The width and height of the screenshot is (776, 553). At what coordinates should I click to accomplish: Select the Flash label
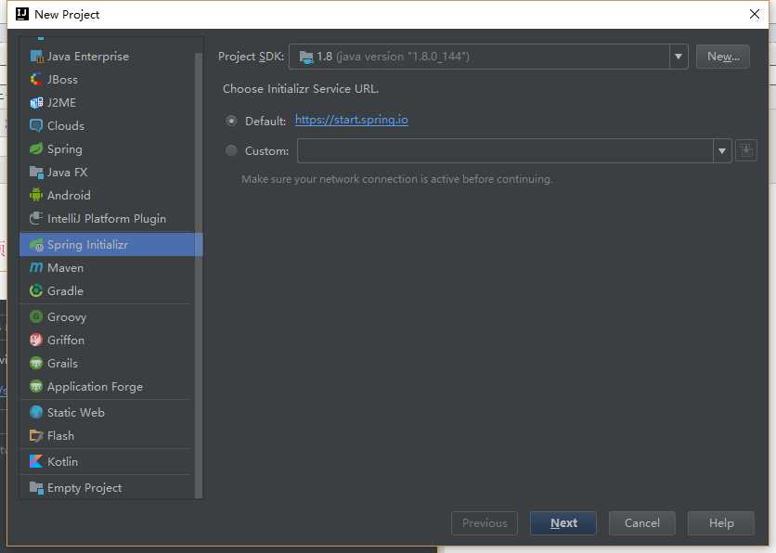pos(60,435)
